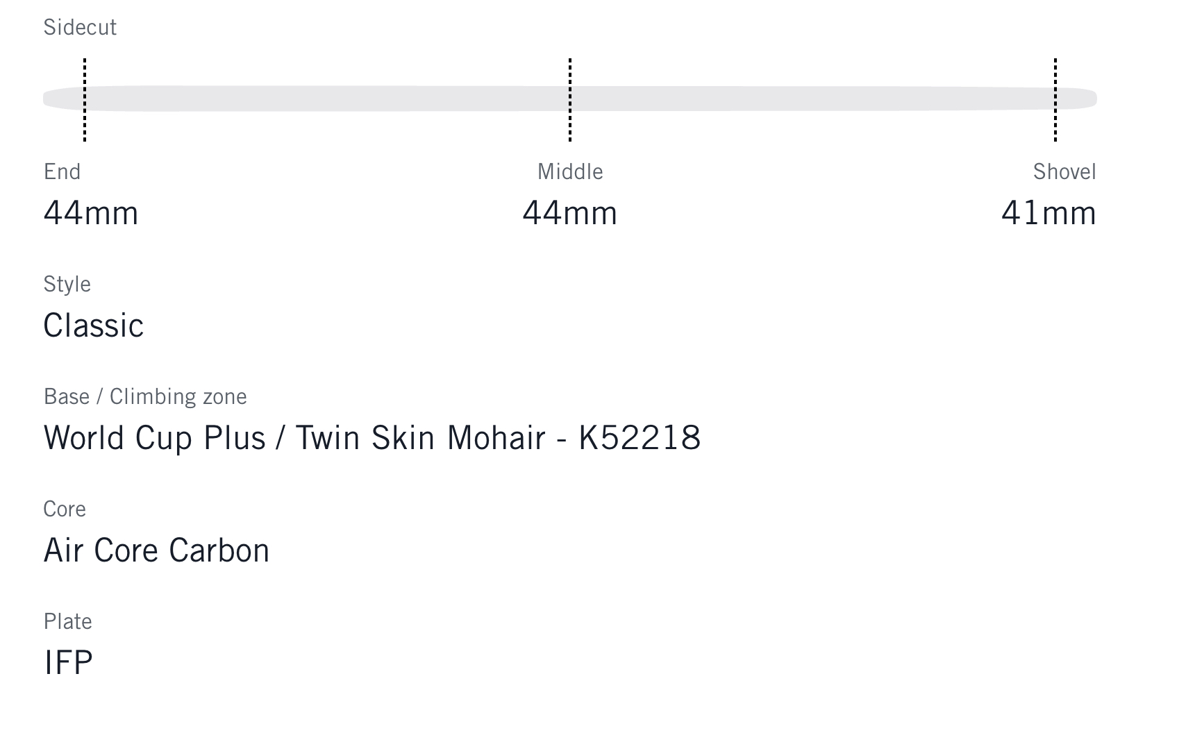This screenshot has width=1186, height=733.
Task: Click the Shovel label under ski
Action: 1064,171
